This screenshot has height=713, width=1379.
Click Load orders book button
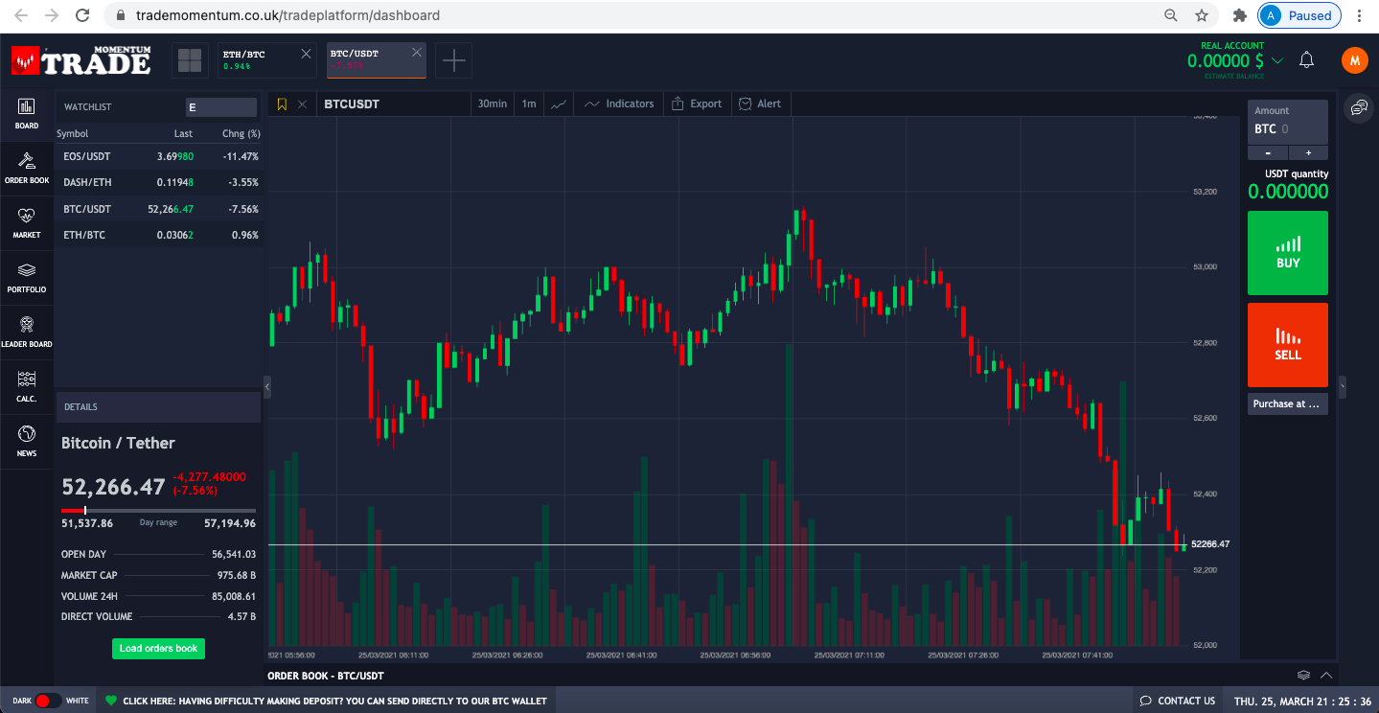pyautogui.click(x=158, y=648)
